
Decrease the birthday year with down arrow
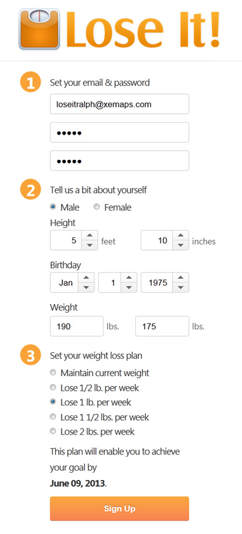coord(181,287)
